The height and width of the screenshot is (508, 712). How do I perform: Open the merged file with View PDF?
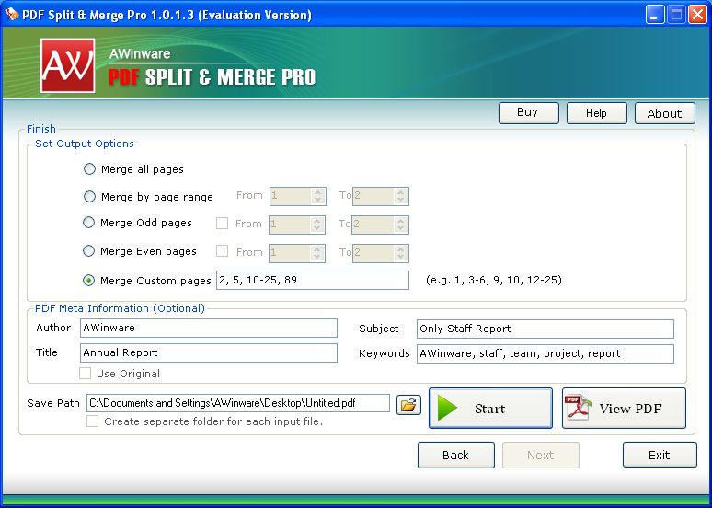click(x=624, y=409)
